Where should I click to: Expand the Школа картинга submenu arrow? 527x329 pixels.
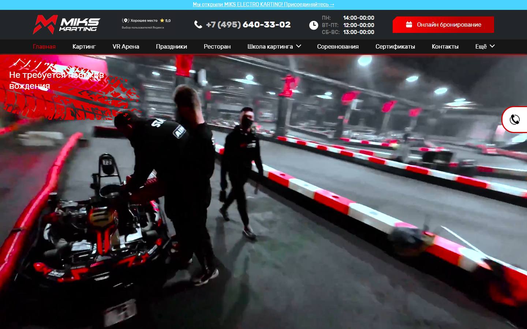299,46
